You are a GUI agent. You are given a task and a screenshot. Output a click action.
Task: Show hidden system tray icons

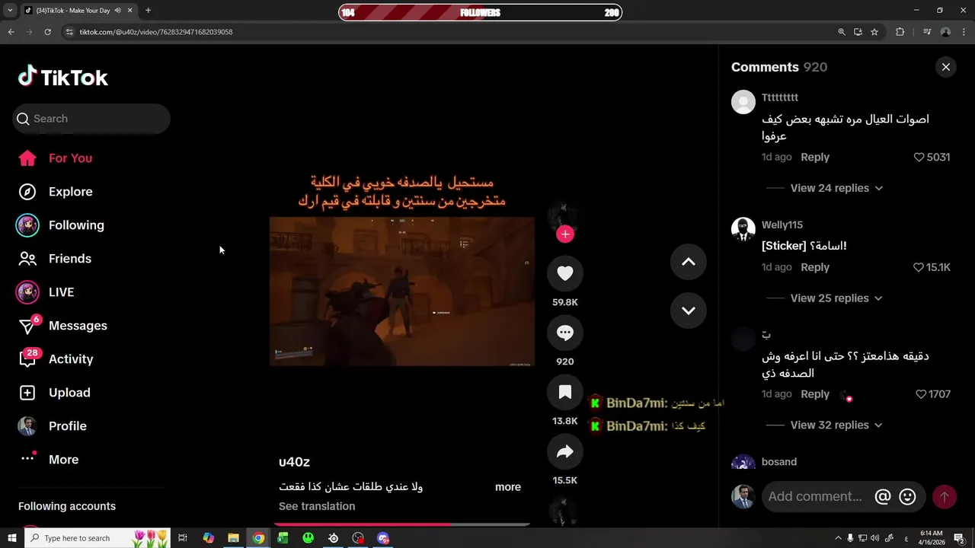(x=839, y=538)
